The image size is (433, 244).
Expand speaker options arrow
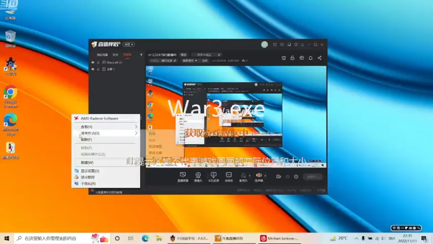pos(265,175)
